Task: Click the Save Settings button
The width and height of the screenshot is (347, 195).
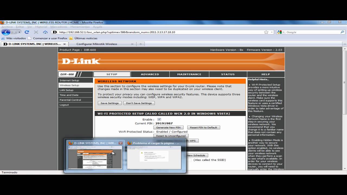Action: pyautogui.click(x=110, y=103)
